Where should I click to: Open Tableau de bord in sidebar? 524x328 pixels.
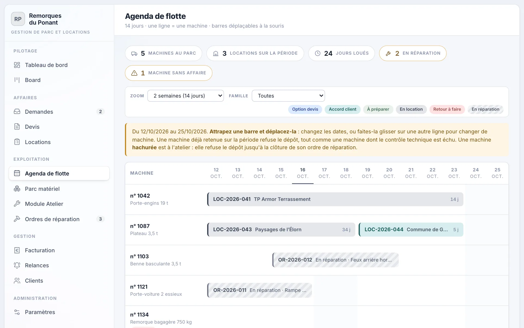coord(59,65)
